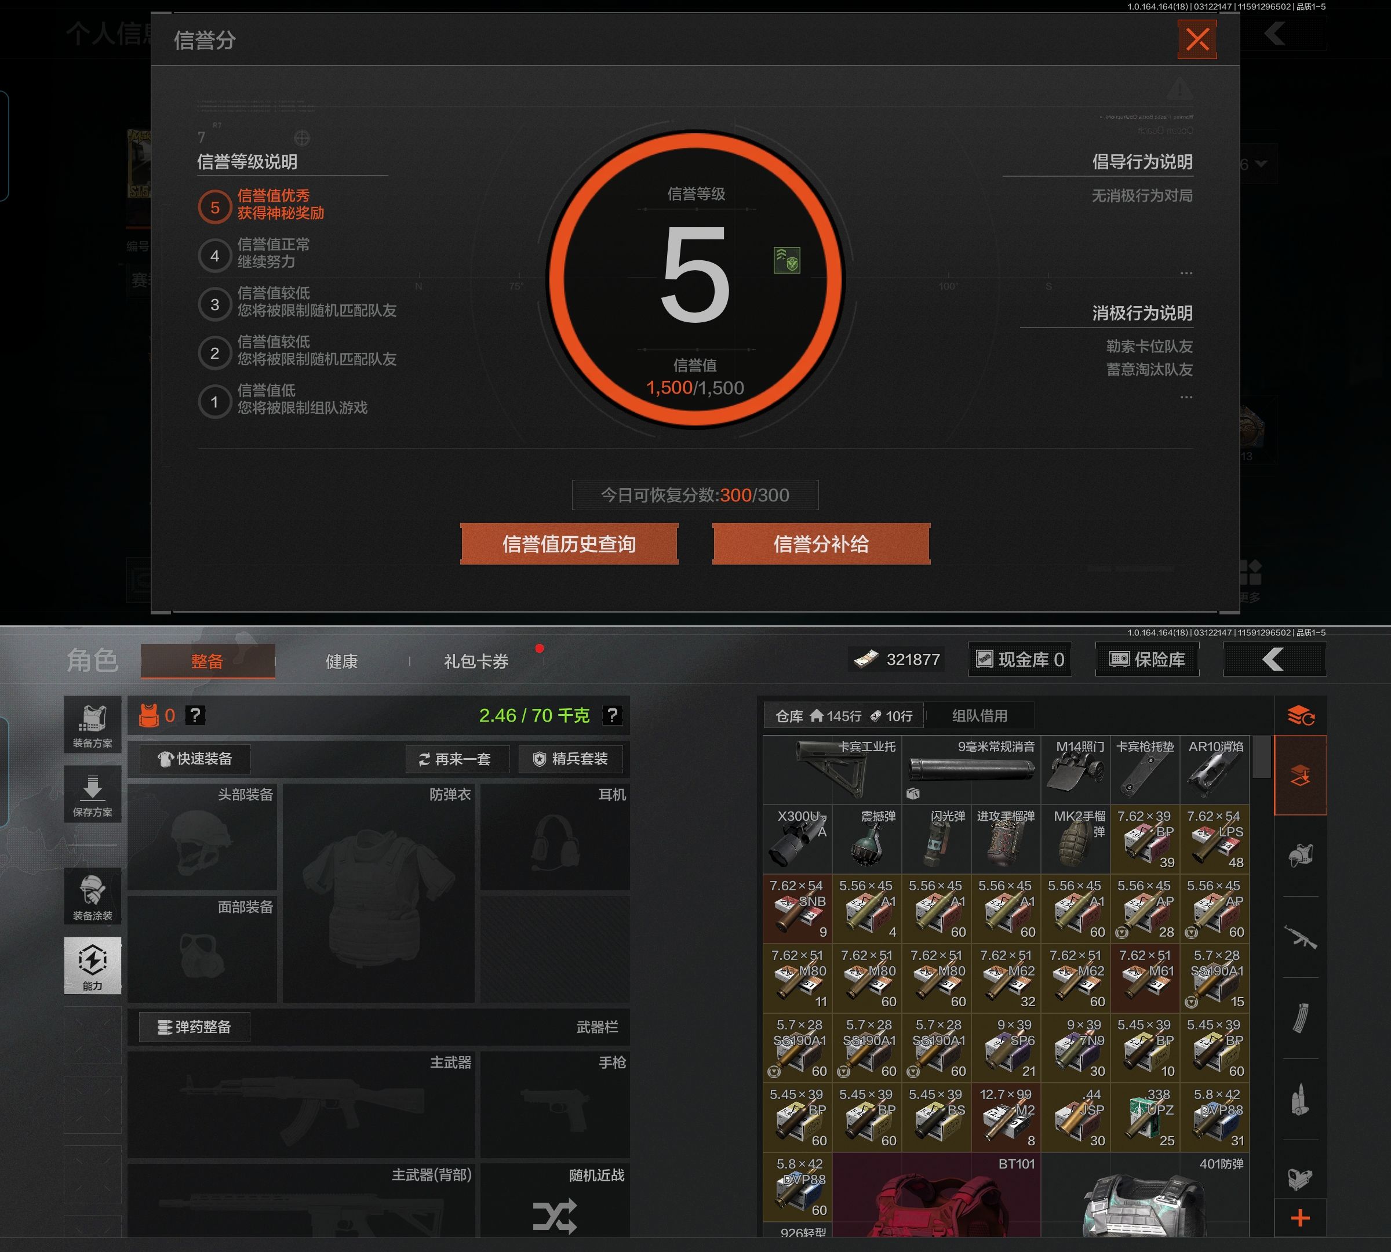1391x1252 pixels.
Task: Toggle the 随机近战 shuffle slot
Action: (555, 1216)
